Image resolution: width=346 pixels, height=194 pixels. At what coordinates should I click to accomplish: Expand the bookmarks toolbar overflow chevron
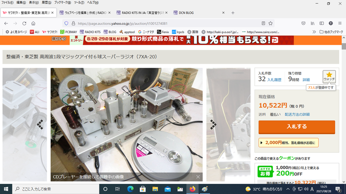(313, 32)
